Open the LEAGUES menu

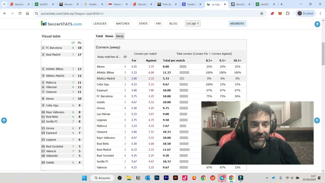tap(100, 24)
